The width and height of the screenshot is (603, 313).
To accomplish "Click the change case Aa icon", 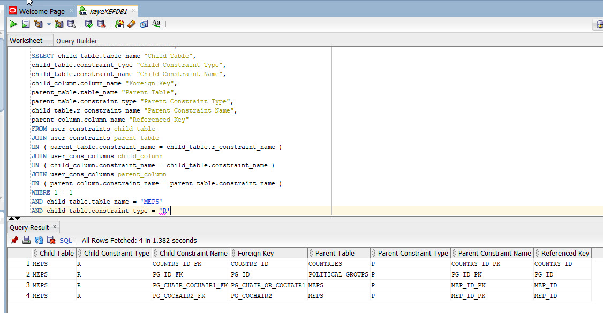I will point(156,24).
